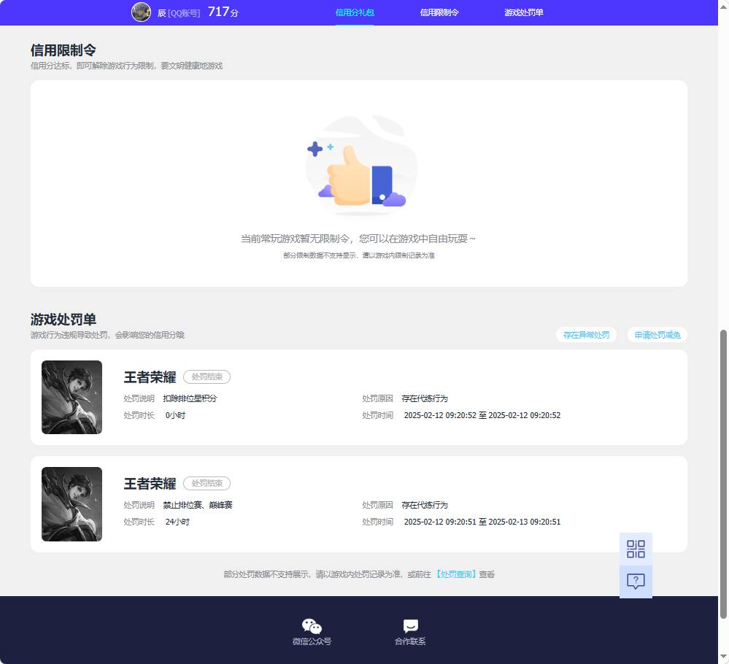729x664 pixels.
Task: Click the 合作联系 footer label
Action: tap(411, 641)
